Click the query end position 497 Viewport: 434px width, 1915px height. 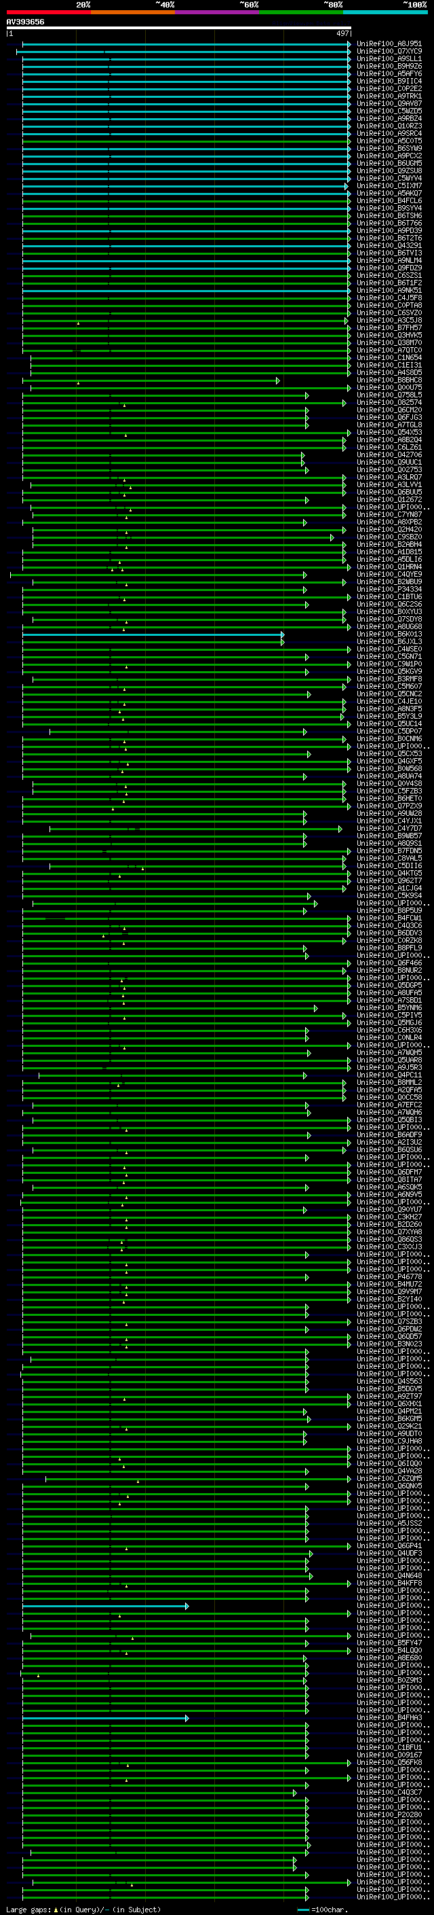pyautogui.click(x=342, y=33)
